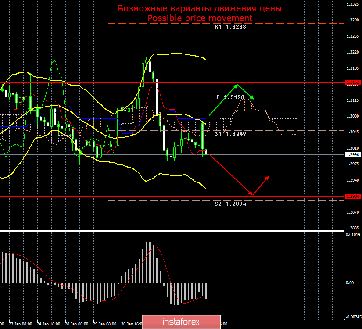362x329 pixels.
Task: Click the R1 1.3283 resistance label
Action: click(x=230, y=27)
